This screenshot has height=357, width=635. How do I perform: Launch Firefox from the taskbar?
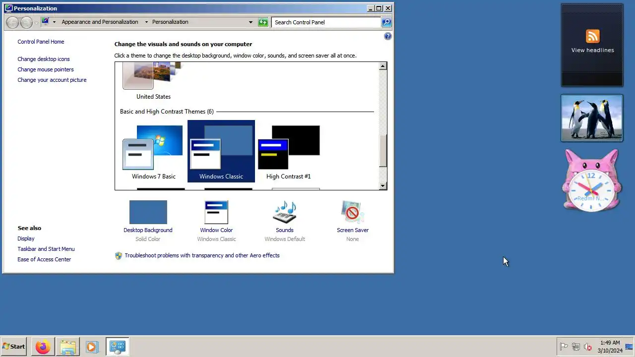(x=43, y=347)
